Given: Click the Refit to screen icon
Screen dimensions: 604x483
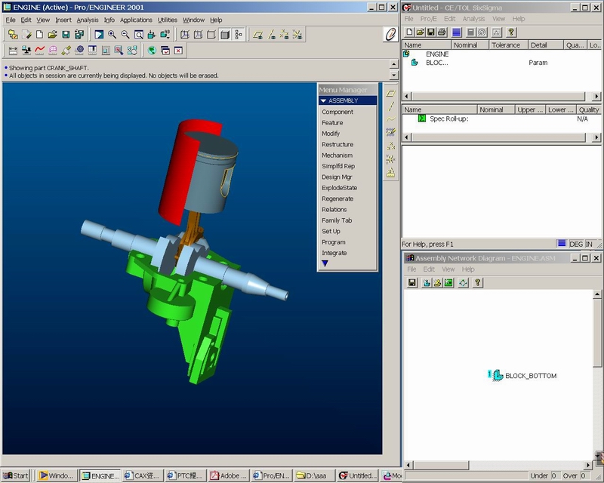Looking at the screenshot, I should click(x=139, y=35).
